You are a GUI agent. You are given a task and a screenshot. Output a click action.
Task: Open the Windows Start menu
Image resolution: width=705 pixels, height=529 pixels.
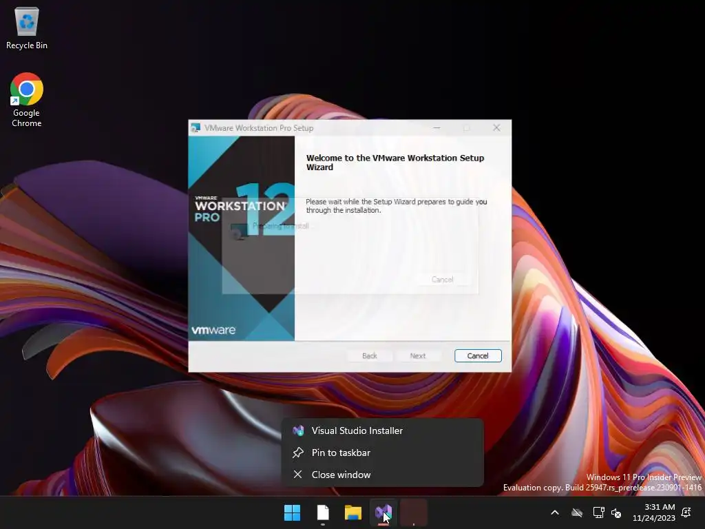292,512
